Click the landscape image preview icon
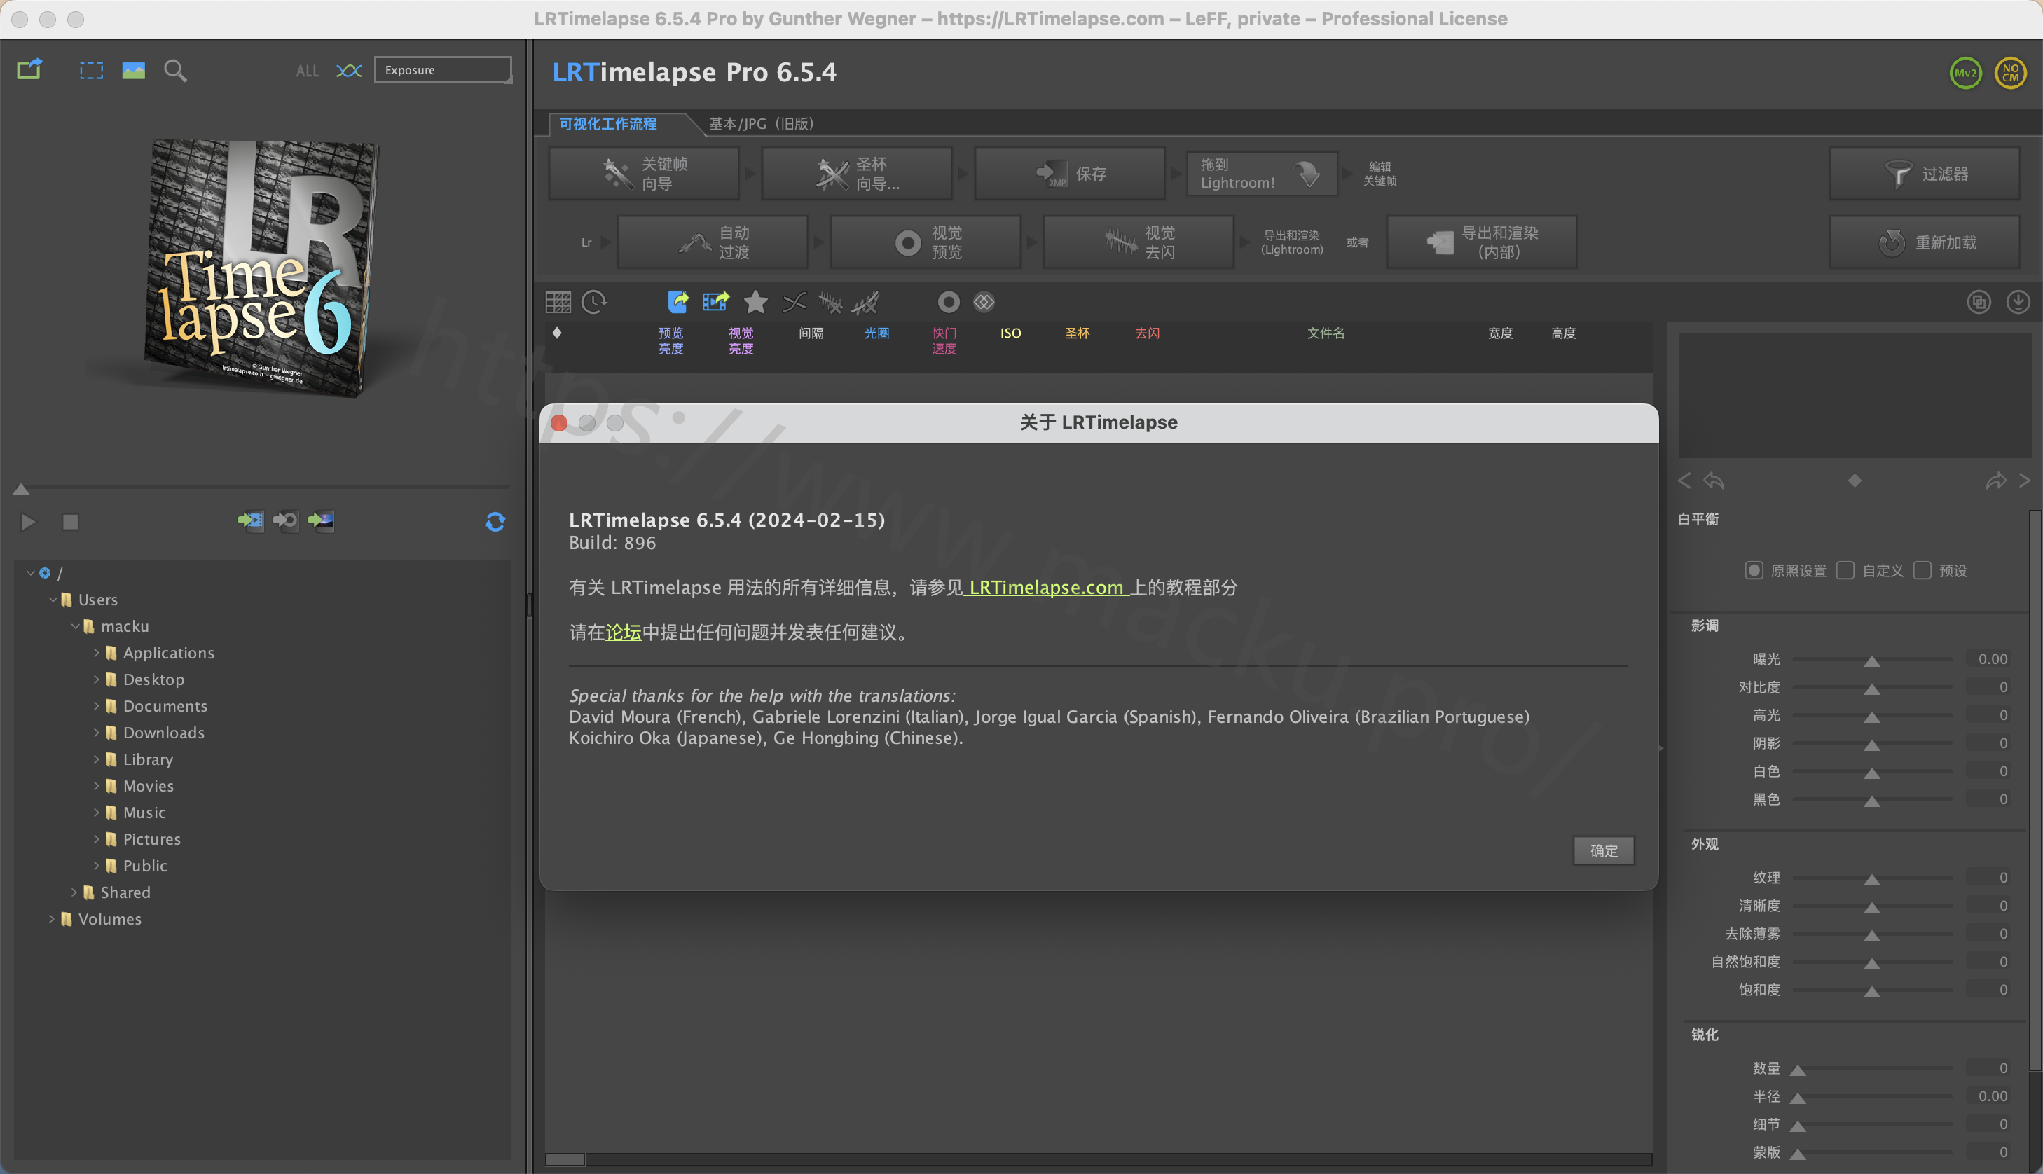The height and width of the screenshot is (1174, 2043). pos(133,70)
